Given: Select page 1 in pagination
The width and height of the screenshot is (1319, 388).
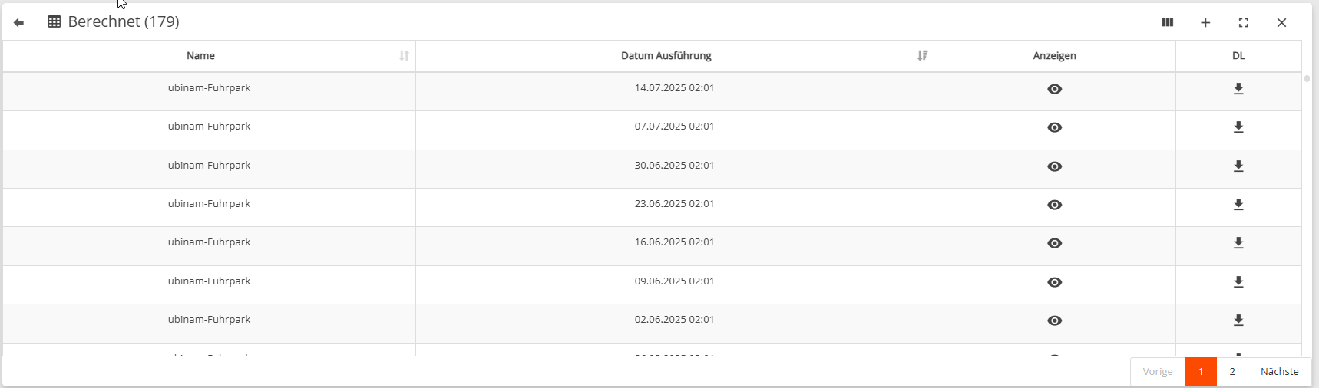Looking at the screenshot, I should click(1201, 372).
